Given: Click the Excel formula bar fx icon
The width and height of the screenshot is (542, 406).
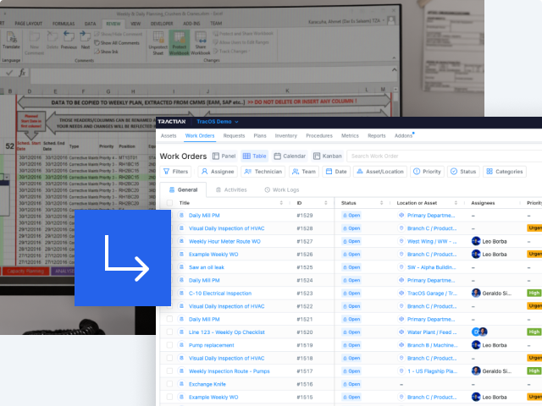Looking at the screenshot, I should coord(23,73).
